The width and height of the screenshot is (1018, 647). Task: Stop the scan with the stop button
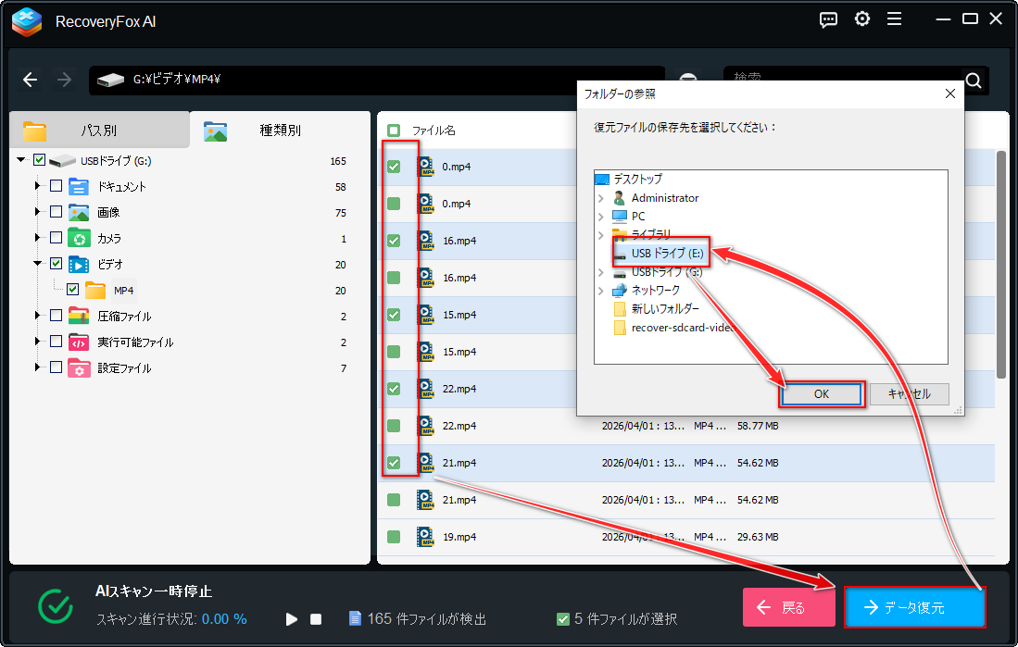tap(316, 619)
